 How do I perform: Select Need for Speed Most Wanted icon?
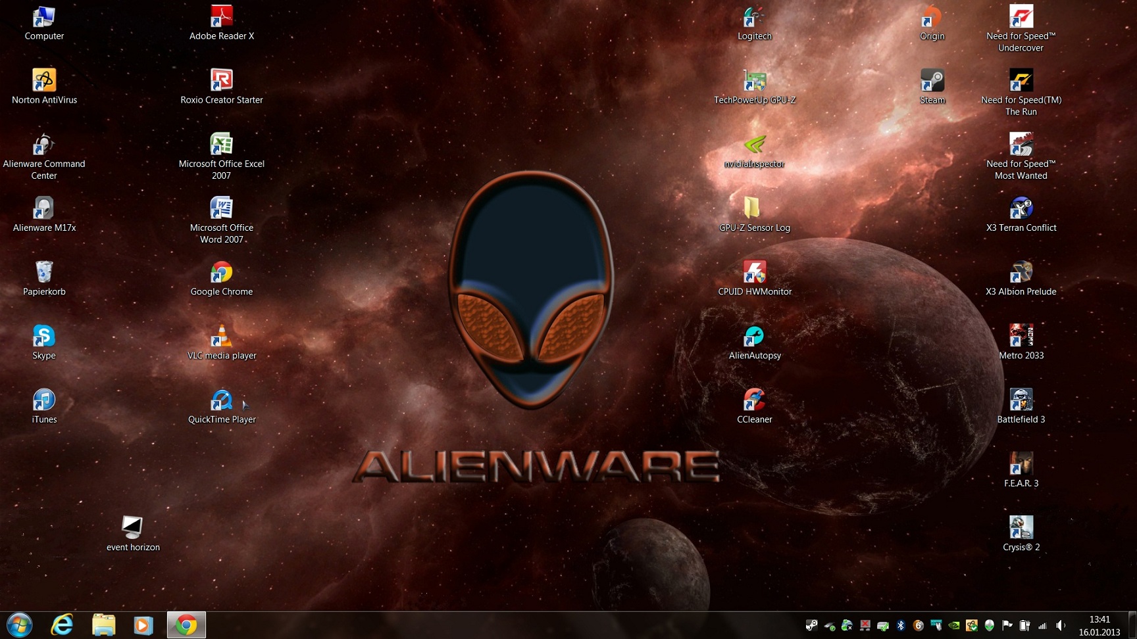1021,156
